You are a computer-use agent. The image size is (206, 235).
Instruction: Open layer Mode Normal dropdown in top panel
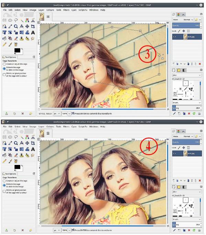pyautogui.click(x=188, y=20)
